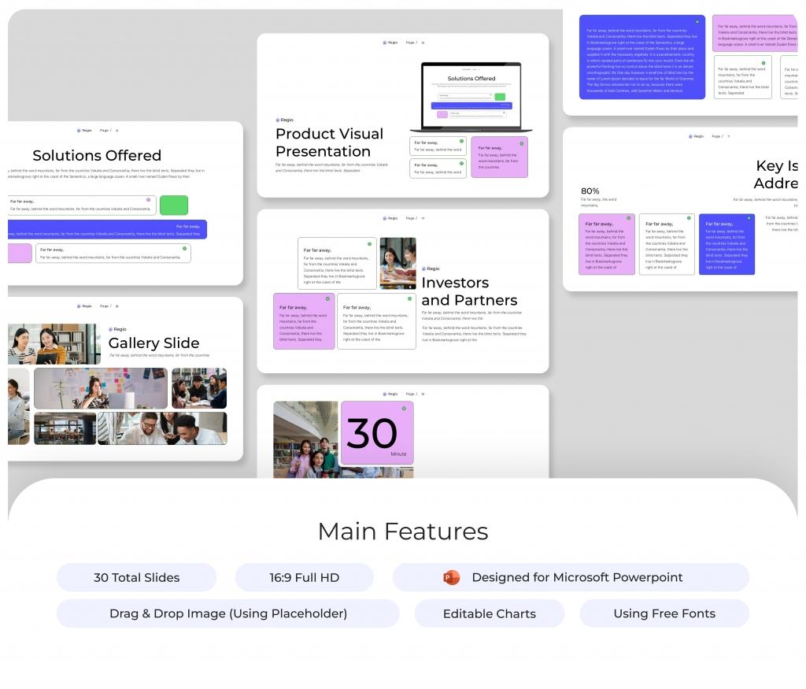Click the 'Investors and Partners' title
This screenshot has height=689, width=806.
[469, 291]
